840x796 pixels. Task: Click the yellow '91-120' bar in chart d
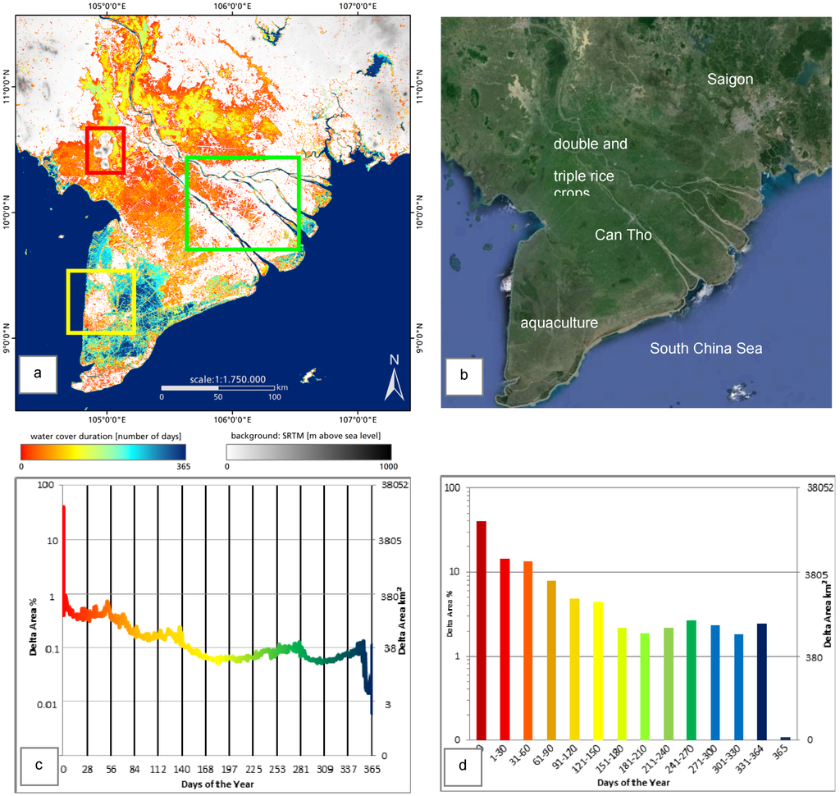[574, 669]
